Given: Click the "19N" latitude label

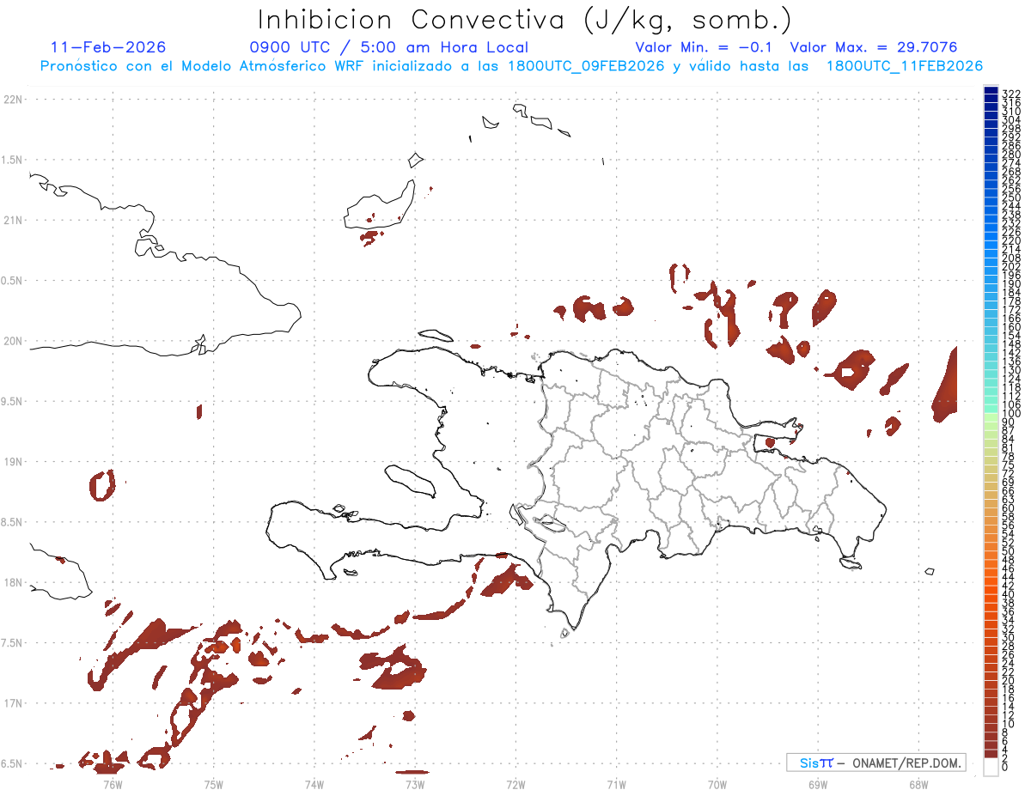Looking at the screenshot, I should coord(13,462).
